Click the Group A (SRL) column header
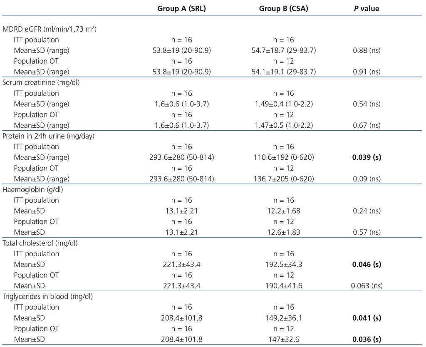Screen dimensions: 426x347 (x=181, y=8)
